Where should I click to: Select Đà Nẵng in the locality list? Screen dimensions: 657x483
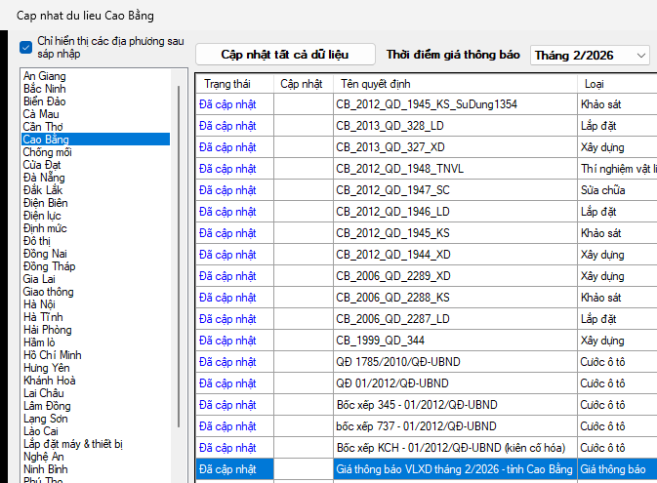[44, 177]
